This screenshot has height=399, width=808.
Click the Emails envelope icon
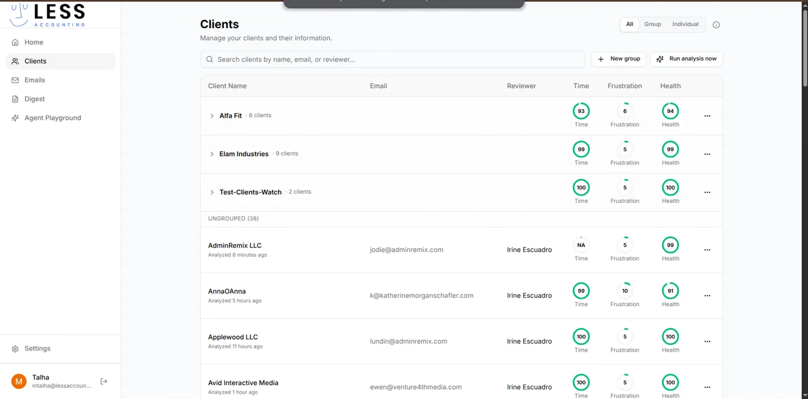(x=15, y=80)
